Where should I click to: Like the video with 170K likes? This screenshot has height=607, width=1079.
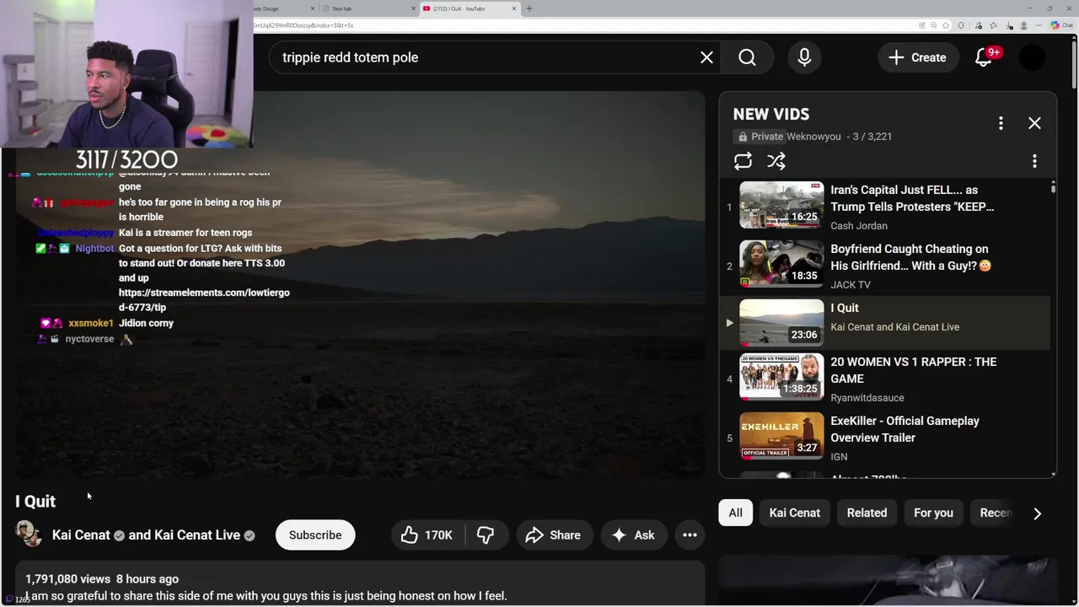click(x=427, y=535)
